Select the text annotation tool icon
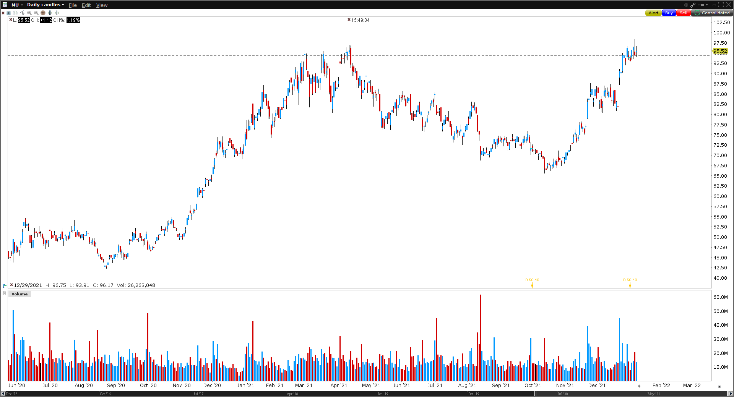 tap(8, 13)
